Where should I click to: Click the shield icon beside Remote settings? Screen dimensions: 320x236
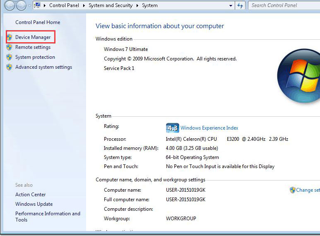pyautogui.click(x=9, y=47)
